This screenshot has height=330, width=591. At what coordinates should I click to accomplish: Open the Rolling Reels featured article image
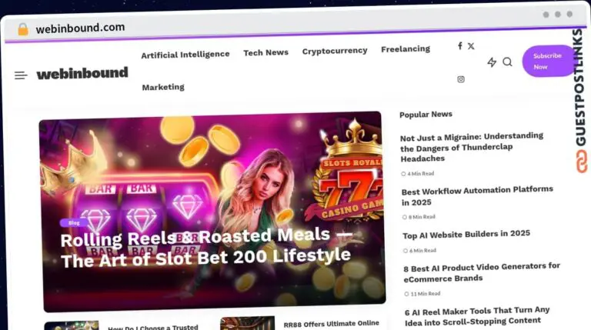[x=212, y=211]
